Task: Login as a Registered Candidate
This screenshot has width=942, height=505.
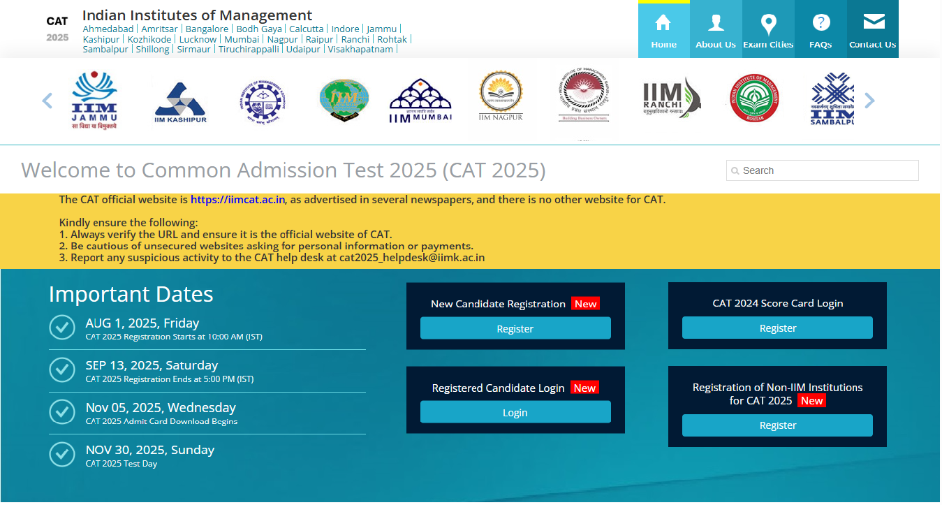Action: [x=515, y=412]
